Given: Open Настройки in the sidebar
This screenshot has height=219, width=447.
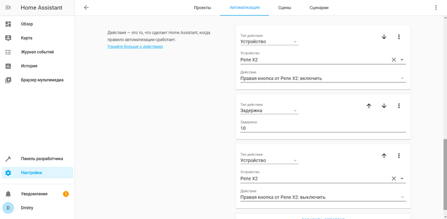Looking at the screenshot, I should coord(37,173).
